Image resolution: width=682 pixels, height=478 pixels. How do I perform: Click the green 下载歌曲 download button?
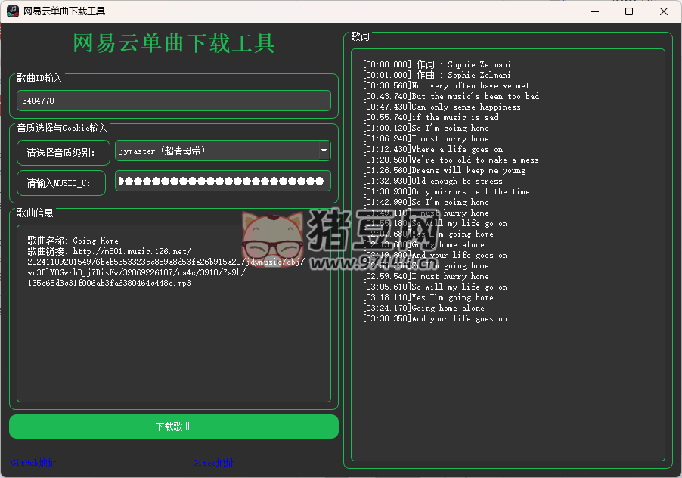174,427
